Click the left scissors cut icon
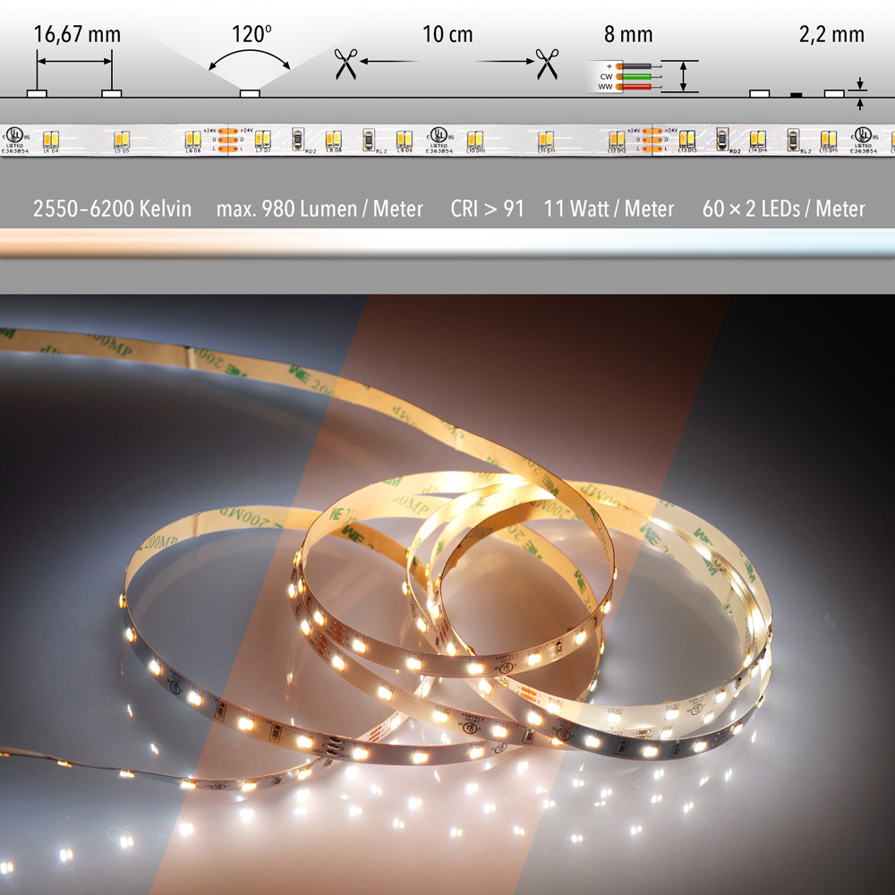This screenshot has height=895, width=895. (x=345, y=64)
